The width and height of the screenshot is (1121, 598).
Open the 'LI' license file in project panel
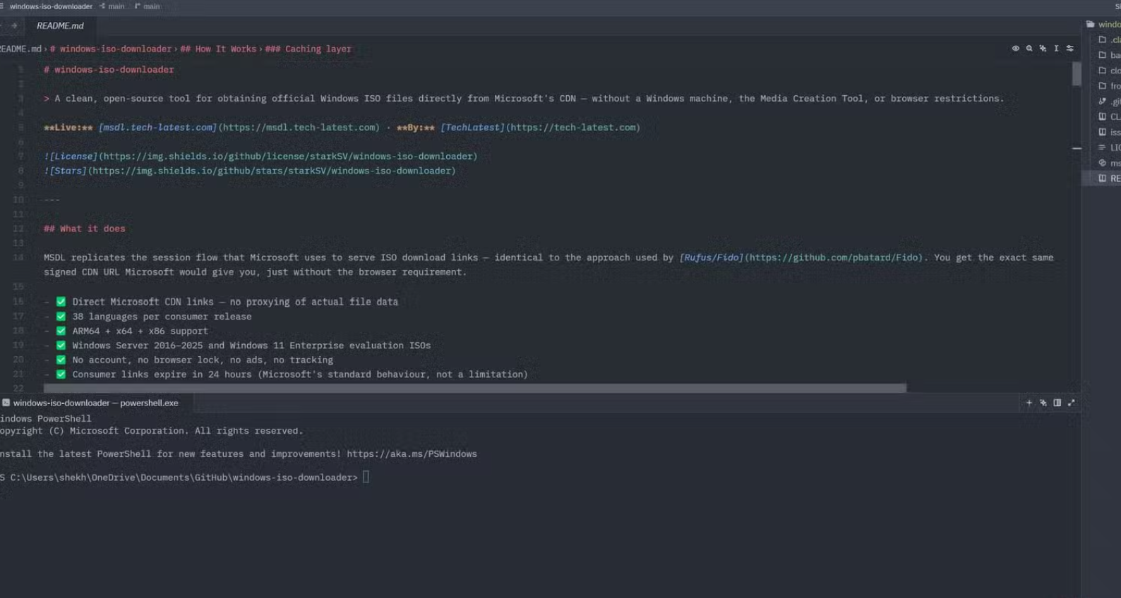1108,147
